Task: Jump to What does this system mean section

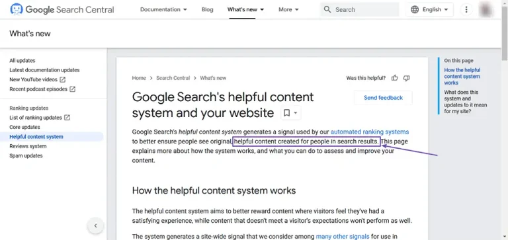Action: coord(466,102)
